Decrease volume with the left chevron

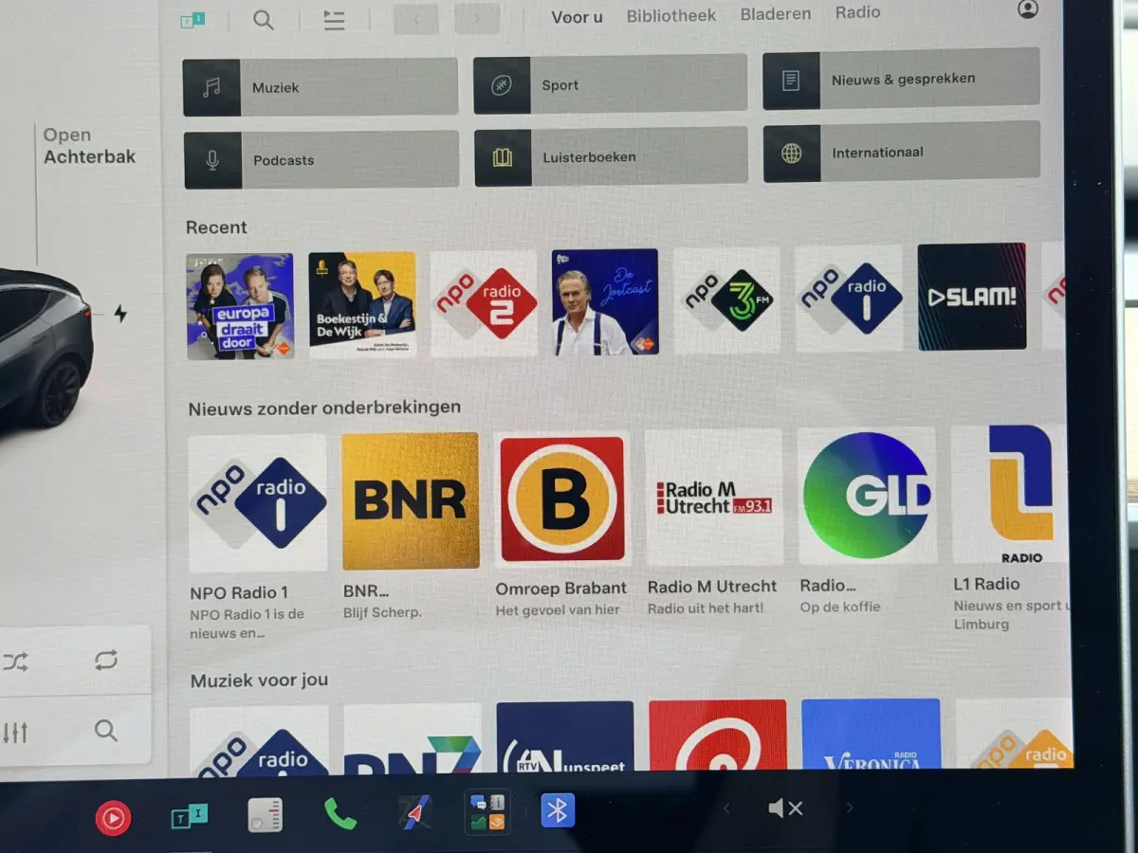tap(726, 808)
